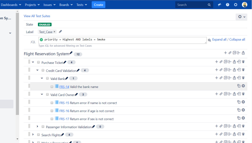Click the export icon on Flight Reservation System row
This screenshot has width=252, height=143.
[243, 53]
